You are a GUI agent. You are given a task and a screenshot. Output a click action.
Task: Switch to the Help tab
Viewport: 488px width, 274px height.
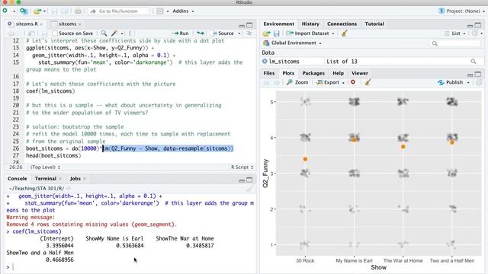[338, 73]
